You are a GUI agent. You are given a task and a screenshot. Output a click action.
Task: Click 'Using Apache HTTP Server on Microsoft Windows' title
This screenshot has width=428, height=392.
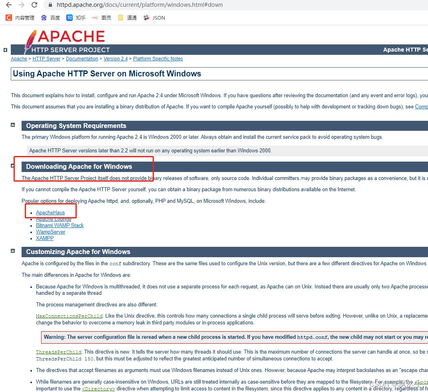pos(107,74)
